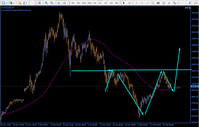Open the Profiles icon in the toolbar
Screen dimensions: 199x127
(4, 3)
